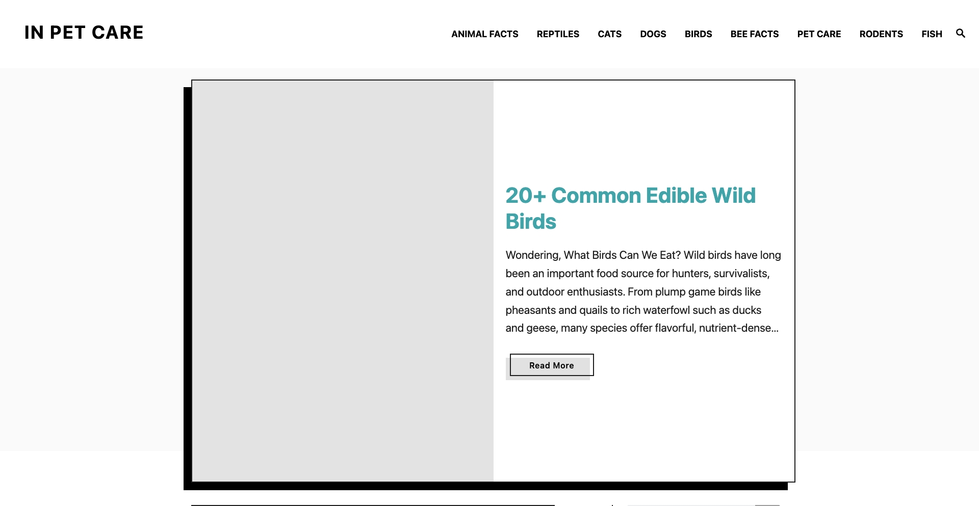Open the ANIMAL FACTS menu

484,34
